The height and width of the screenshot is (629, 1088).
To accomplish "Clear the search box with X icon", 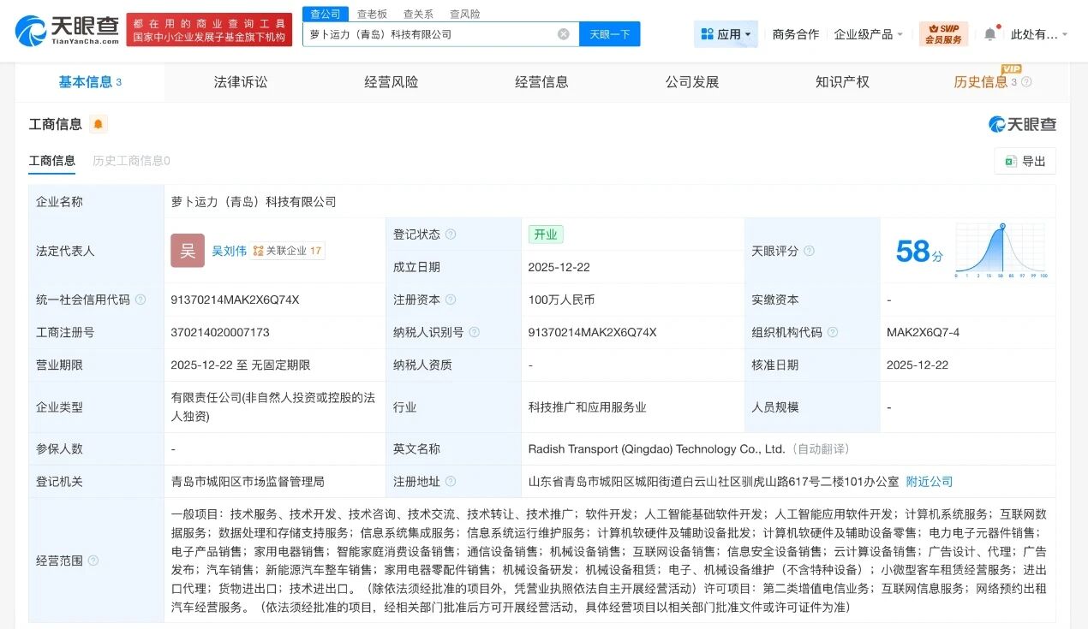I will (563, 34).
